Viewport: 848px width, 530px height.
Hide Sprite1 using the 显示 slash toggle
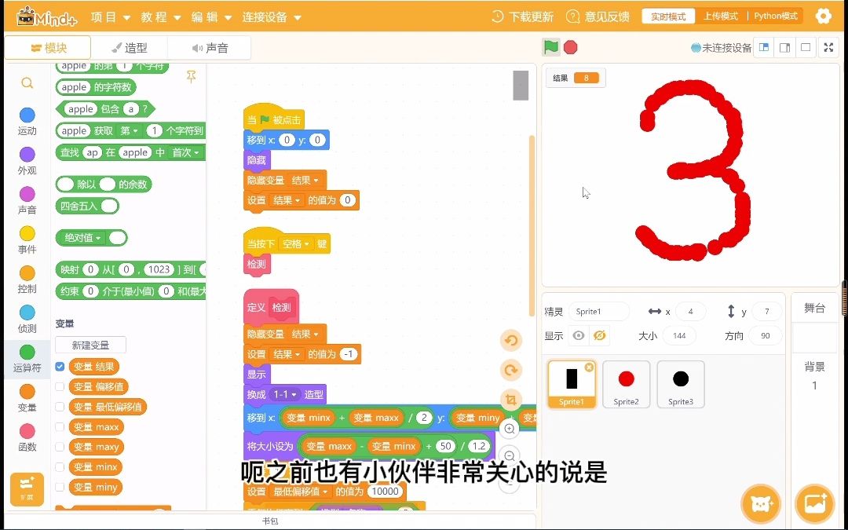point(601,335)
